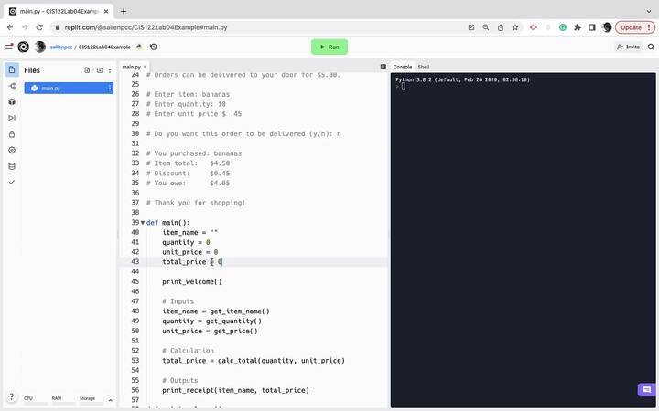The height and width of the screenshot is (411, 659).
Task: Open the Debugger sidebar icon
Action: tap(12, 117)
